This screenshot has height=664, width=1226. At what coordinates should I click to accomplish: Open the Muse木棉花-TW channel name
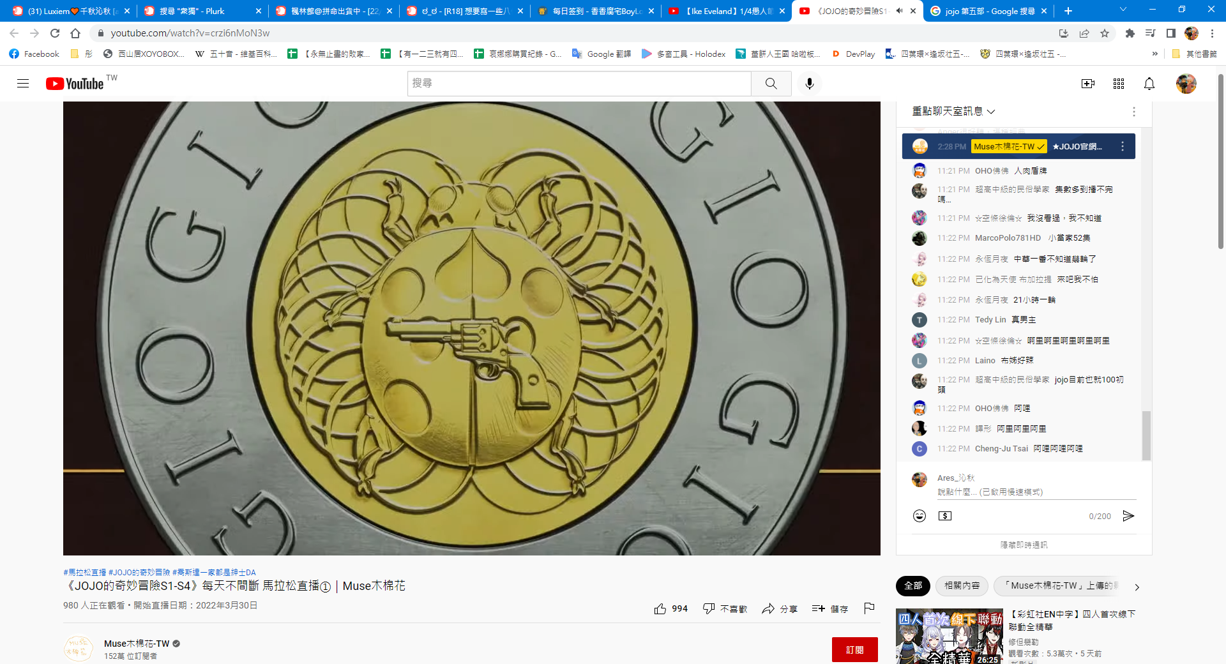tap(137, 644)
